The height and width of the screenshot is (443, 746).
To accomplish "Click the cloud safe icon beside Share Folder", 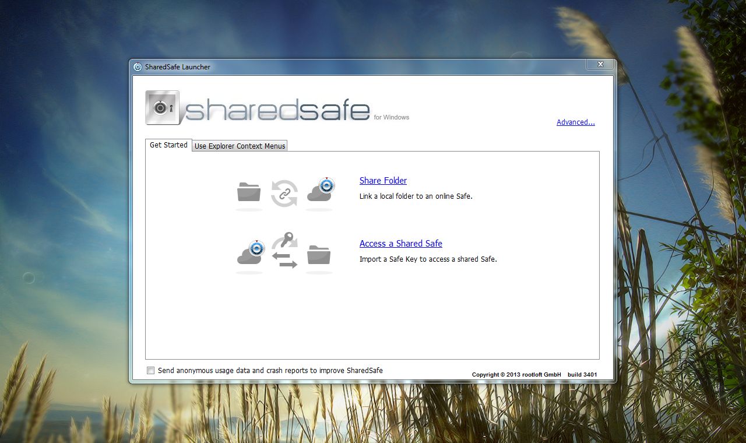I will (319, 190).
